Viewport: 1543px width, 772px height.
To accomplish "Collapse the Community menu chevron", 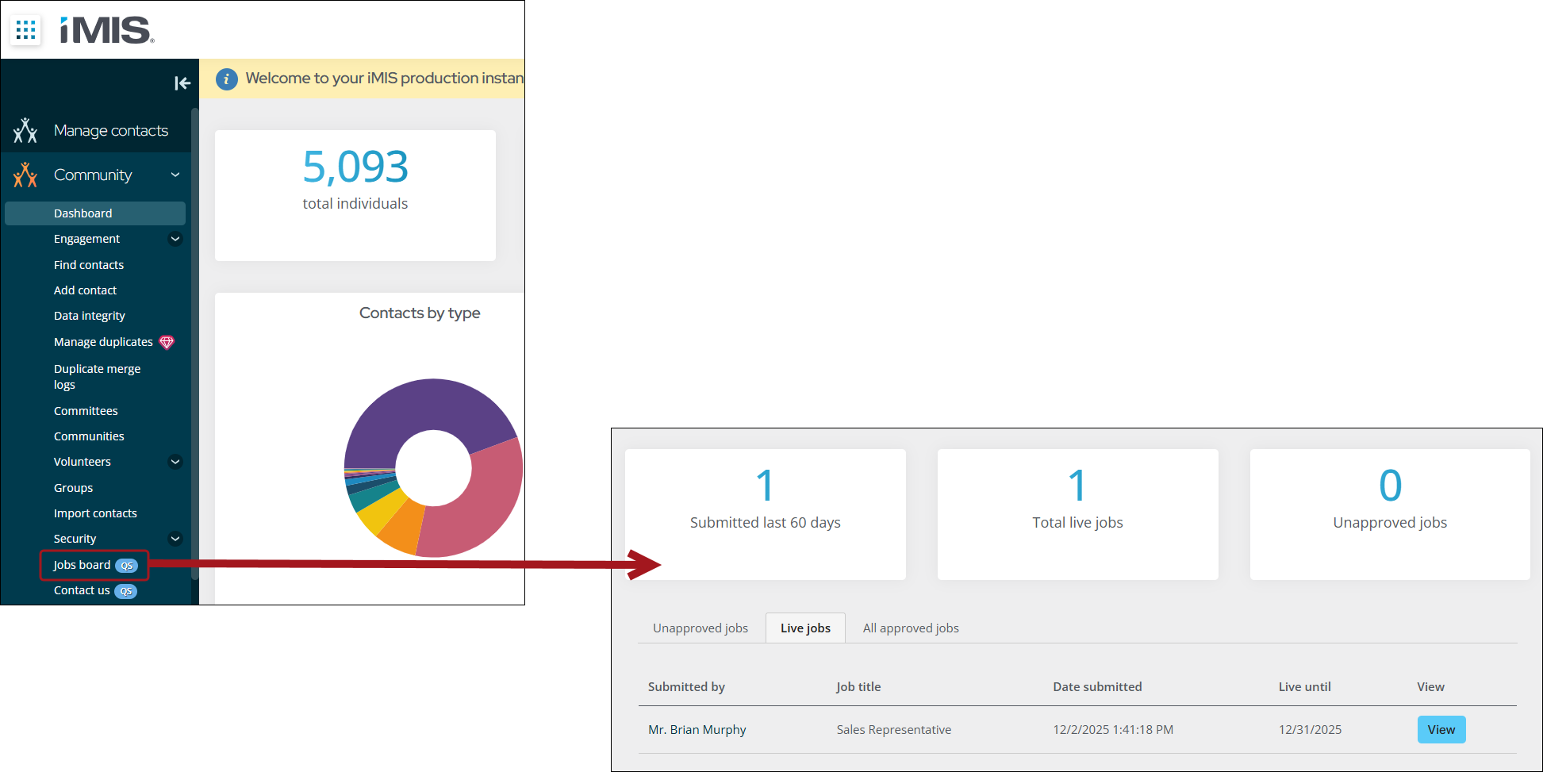I will (175, 175).
